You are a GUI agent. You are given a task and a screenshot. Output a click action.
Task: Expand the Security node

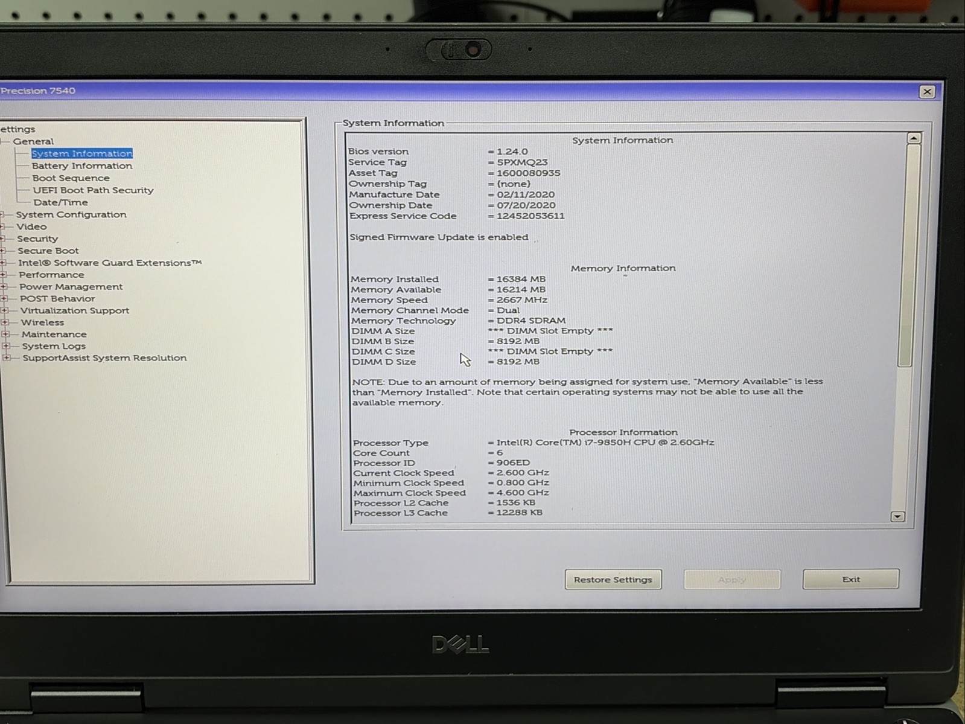tap(2, 239)
